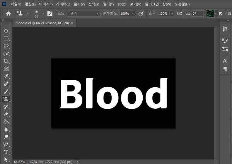Open the 플러그인 menu
232x164 pixels.
pos(152,4)
